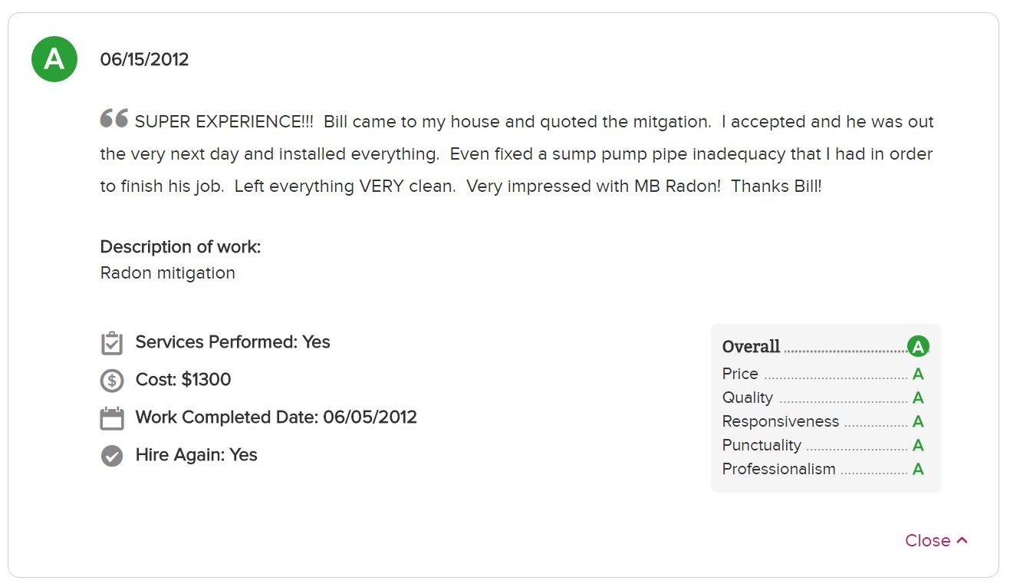Click the Professionalism grade letter A
This screenshot has width=1010, height=584.
918,470
